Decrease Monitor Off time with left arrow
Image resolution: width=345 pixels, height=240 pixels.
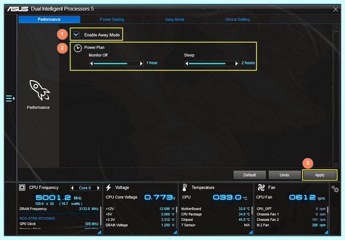[x=91, y=64]
